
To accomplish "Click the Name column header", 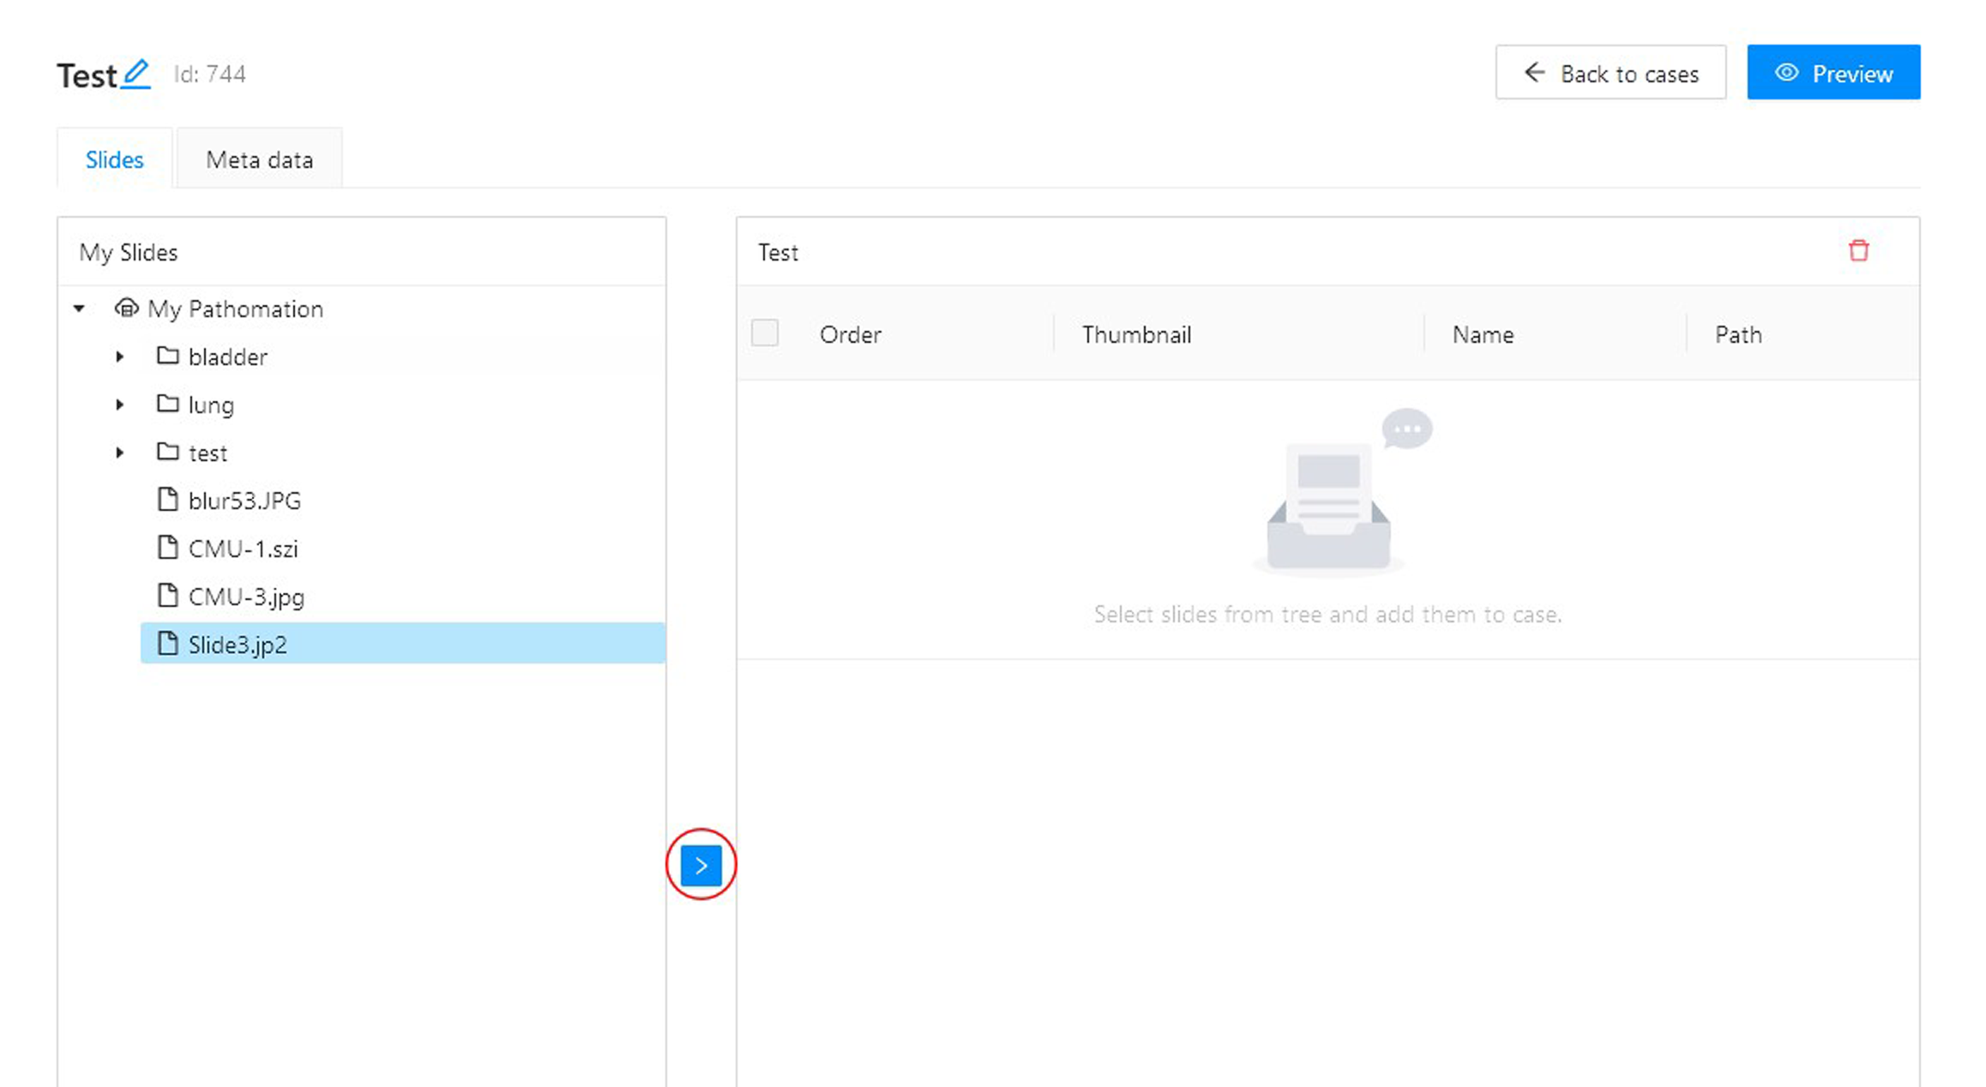I will point(1483,334).
